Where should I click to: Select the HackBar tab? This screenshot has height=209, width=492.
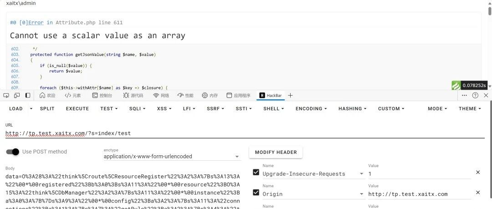click(x=271, y=96)
